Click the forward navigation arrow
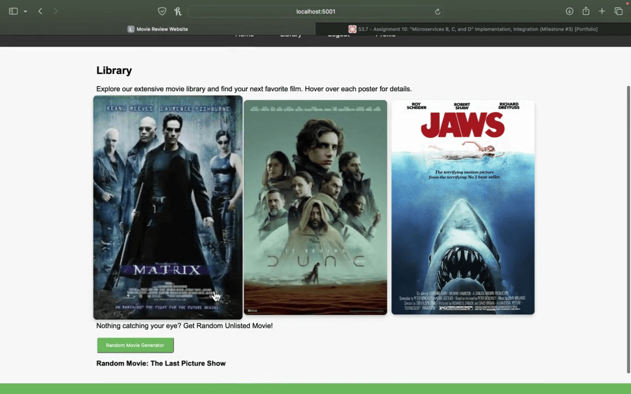 coord(55,11)
